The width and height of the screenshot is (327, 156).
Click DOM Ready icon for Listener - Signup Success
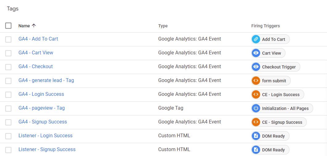tap(256, 150)
